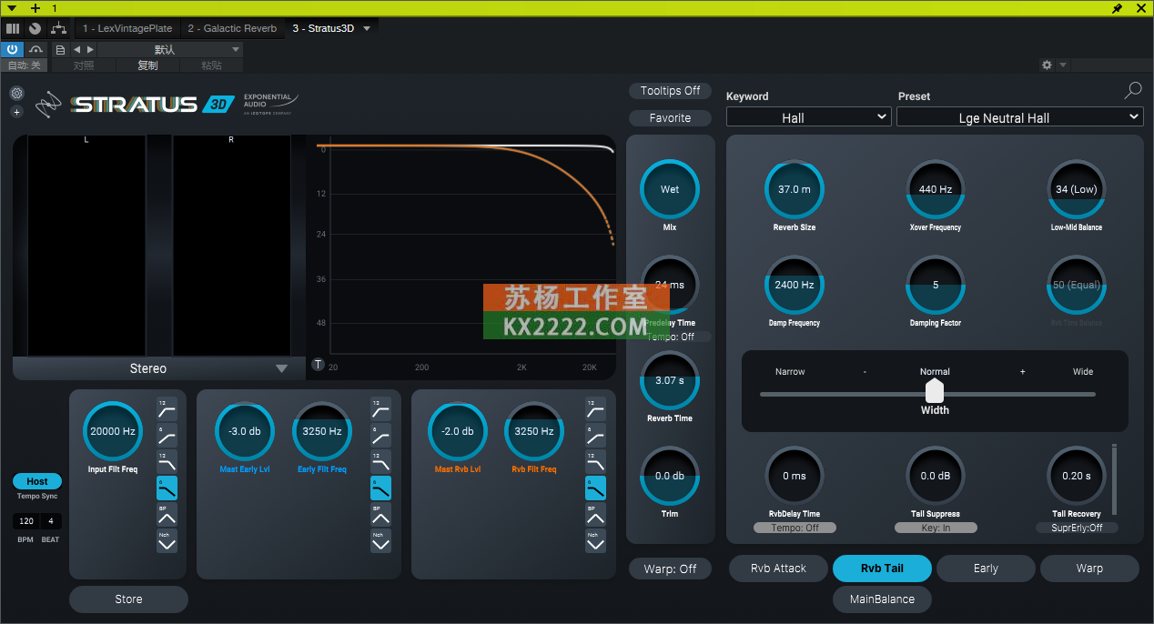Click the Store button
The height and width of the screenshot is (624, 1154).
128,599
